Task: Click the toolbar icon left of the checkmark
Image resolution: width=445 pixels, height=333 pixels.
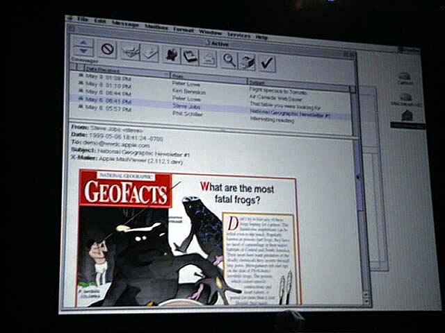Action: coord(247,62)
